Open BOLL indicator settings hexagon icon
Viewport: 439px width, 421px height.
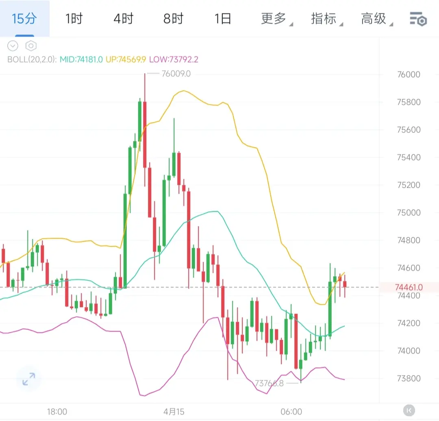[31, 46]
